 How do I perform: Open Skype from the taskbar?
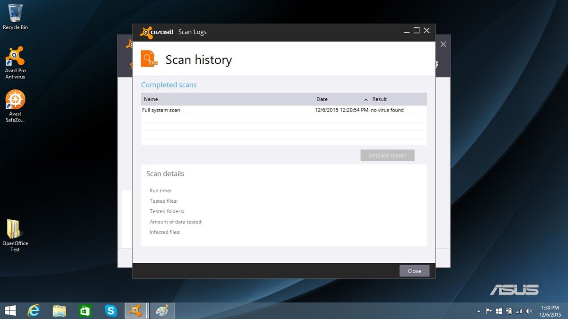pyautogui.click(x=111, y=310)
